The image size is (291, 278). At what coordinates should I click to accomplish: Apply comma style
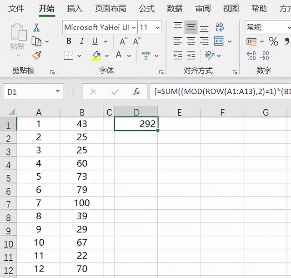287,41
